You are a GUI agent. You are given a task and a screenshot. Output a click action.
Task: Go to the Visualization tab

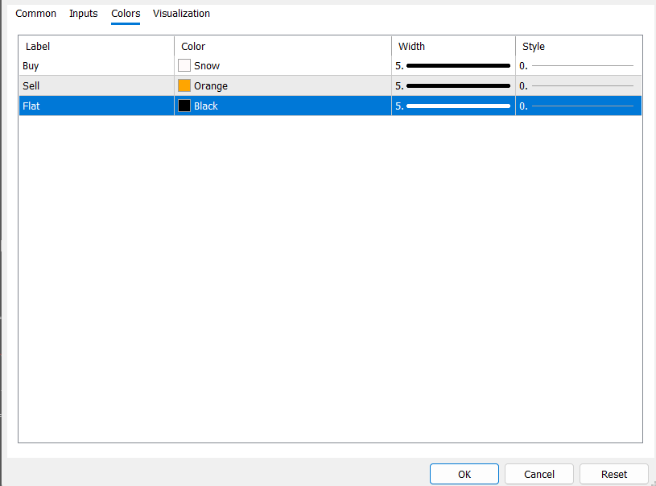coord(181,14)
